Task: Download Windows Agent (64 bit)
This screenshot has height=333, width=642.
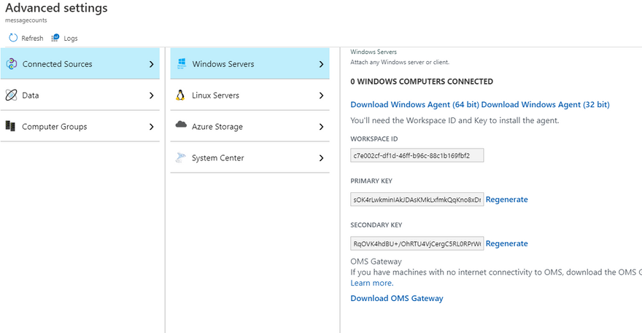Action: (x=415, y=104)
